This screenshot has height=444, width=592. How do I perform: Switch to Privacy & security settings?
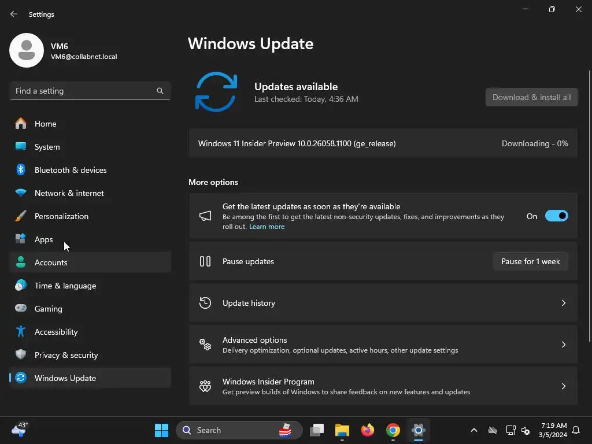pyautogui.click(x=91, y=354)
